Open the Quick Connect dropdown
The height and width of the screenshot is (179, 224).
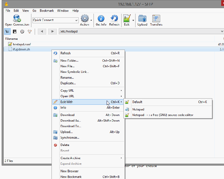pos(76,20)
